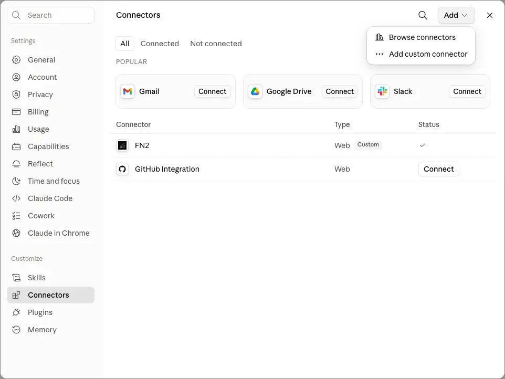Click the Slack card title
Screen dimensions: 505x379
point(403,91)
